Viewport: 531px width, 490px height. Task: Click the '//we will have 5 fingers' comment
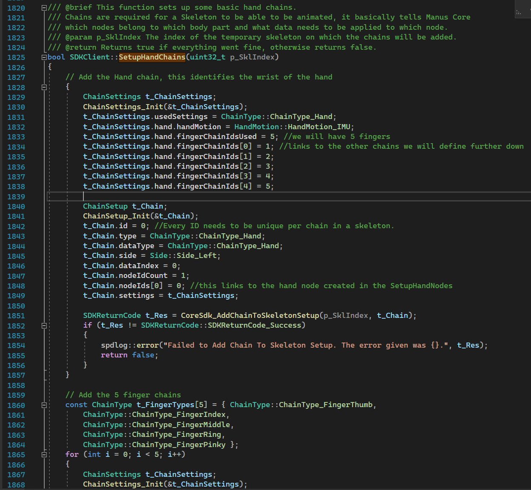click(x=337, y=136)
